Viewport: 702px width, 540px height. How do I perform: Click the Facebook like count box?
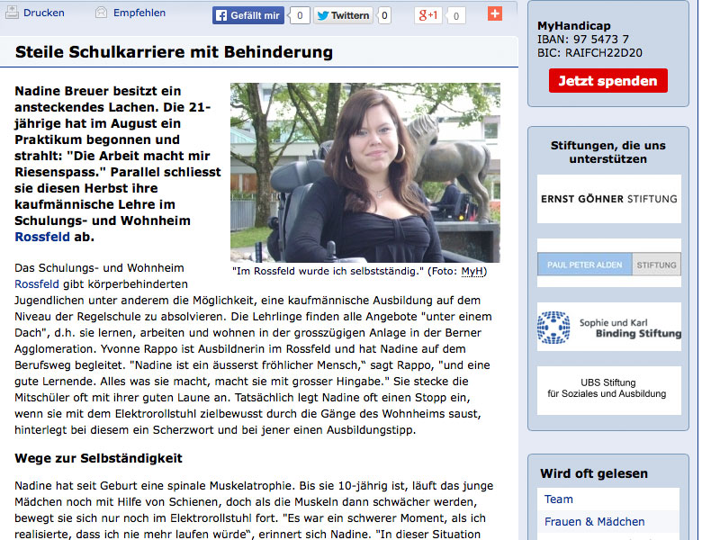pos(300,15)
